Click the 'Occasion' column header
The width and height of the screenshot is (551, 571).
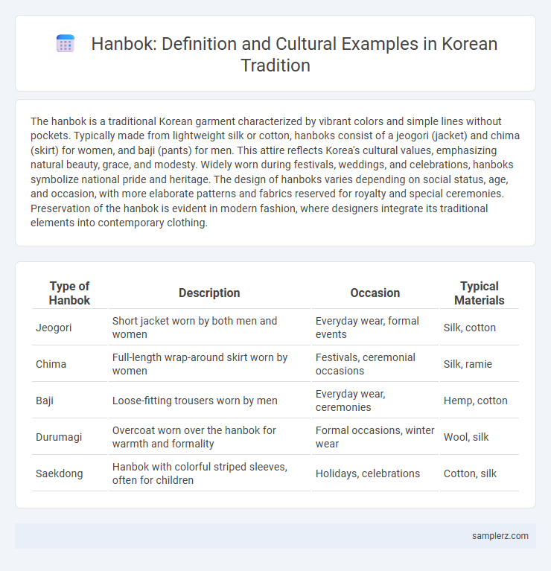375,293
